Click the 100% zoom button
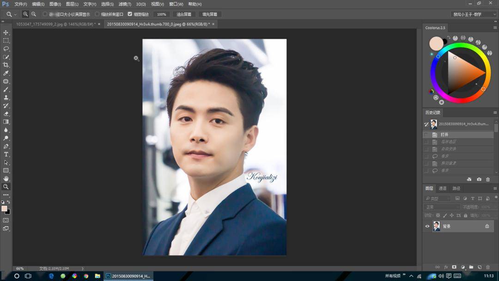Image resolution: width=499 pixels, height=281 pixels. tap(161, 14)
